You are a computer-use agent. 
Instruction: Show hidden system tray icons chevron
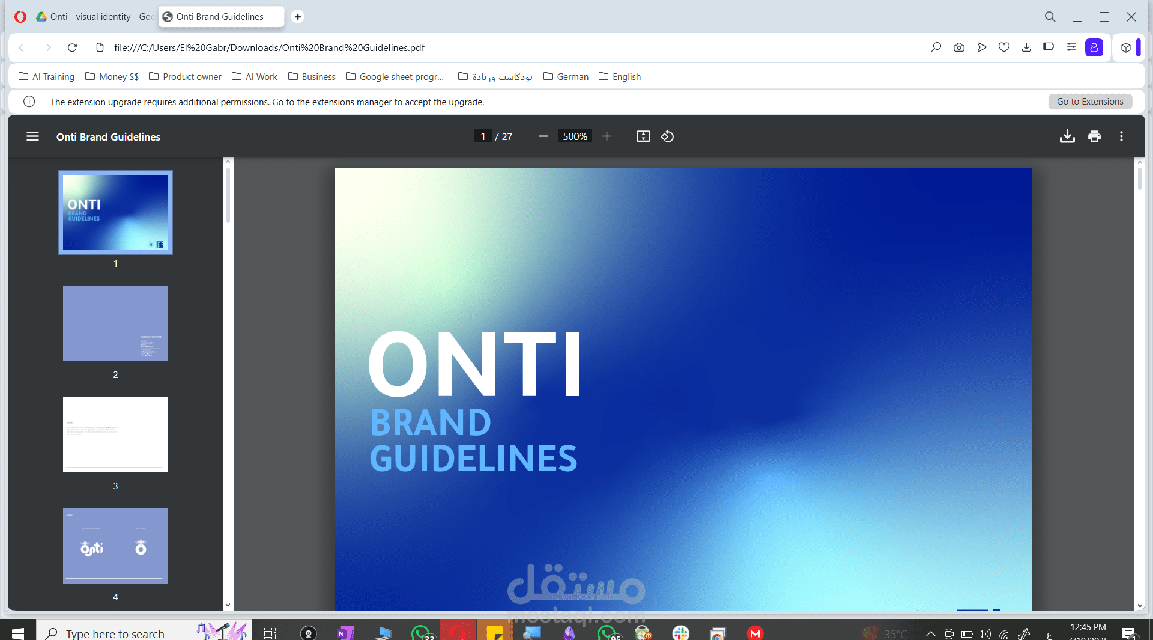(x=930, y=633)
